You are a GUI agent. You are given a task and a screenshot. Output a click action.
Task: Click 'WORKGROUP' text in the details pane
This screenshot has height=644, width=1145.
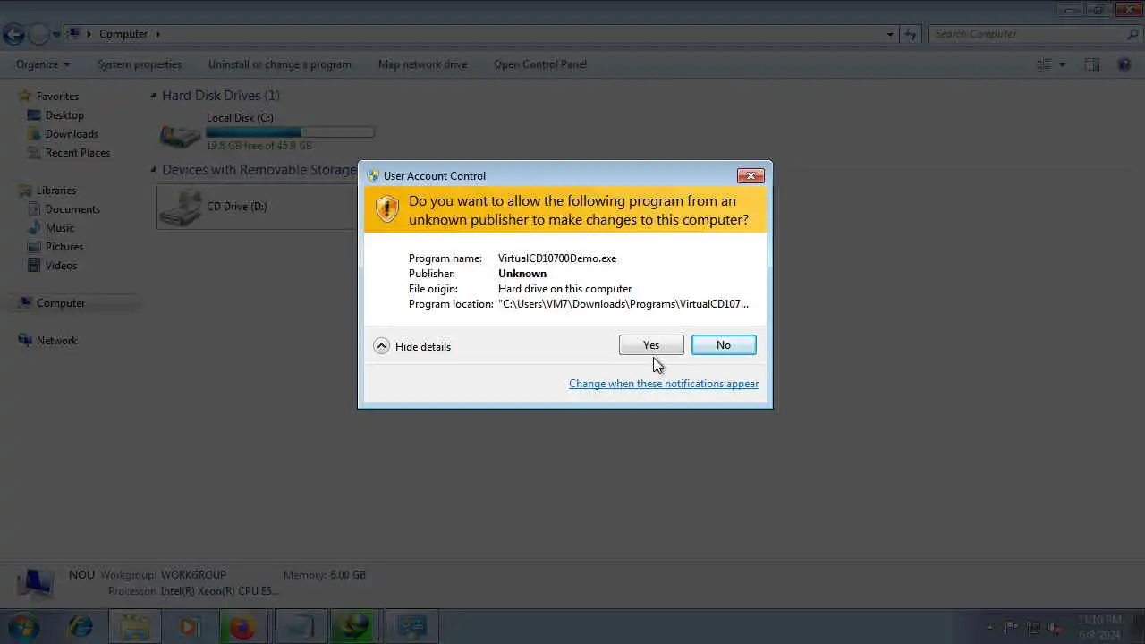pos(193,575)
